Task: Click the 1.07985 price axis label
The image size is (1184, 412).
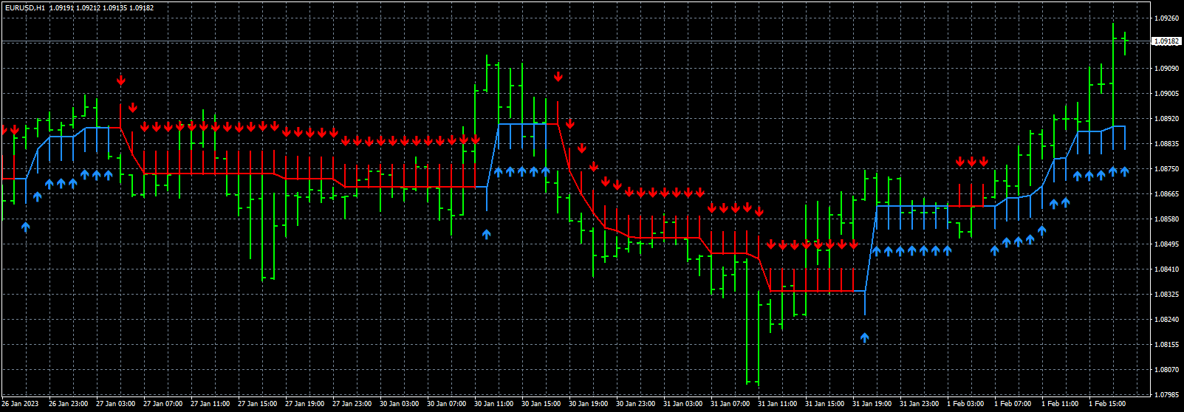Action: [x=1166, y=394]
